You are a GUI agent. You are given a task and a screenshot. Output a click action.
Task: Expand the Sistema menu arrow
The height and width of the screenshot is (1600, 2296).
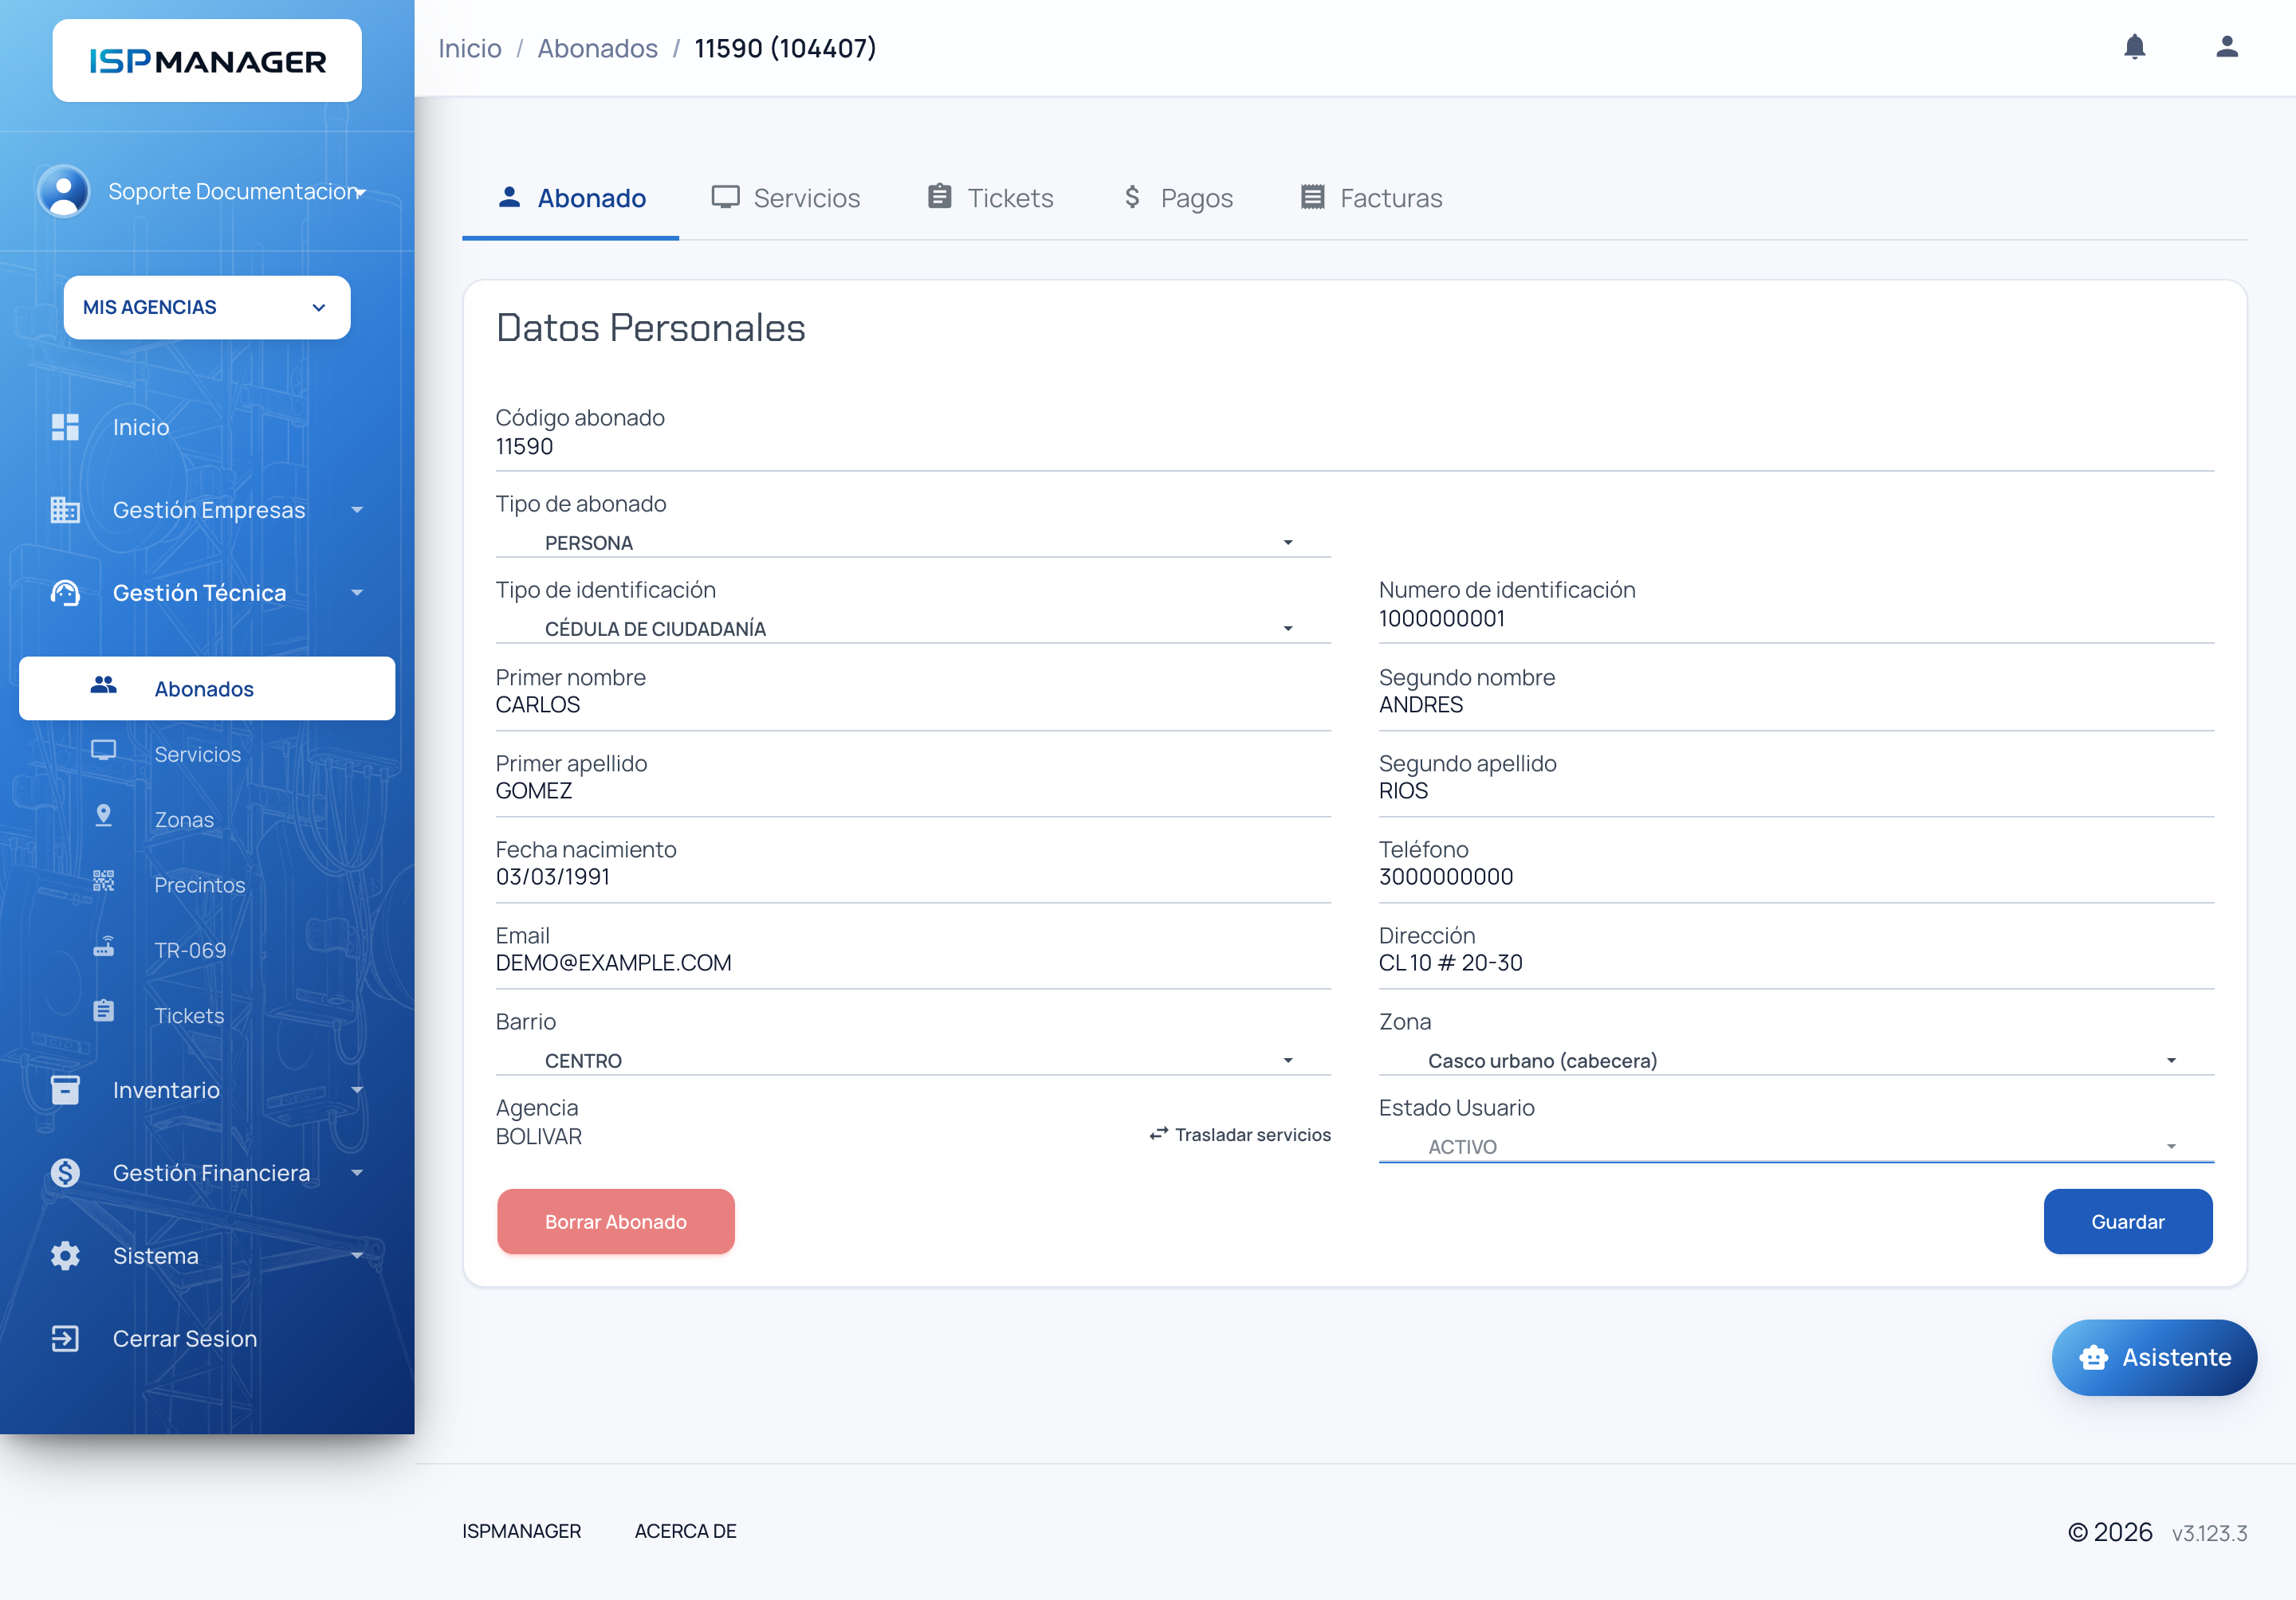[357, 1255]
